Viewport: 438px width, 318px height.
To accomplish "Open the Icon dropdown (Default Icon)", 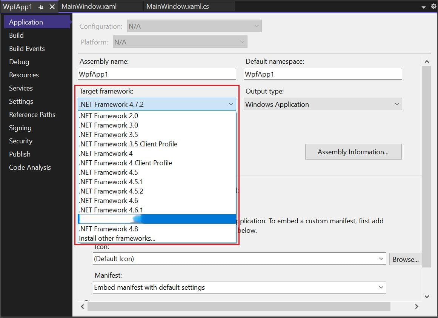I will click(x=240, y=259).
